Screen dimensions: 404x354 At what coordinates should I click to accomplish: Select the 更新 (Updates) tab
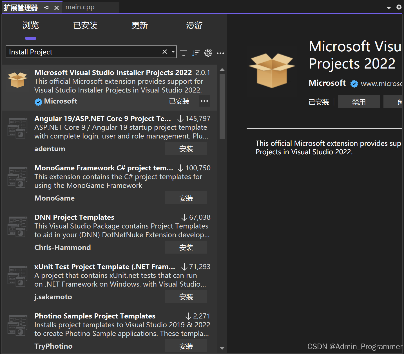(140, 25)
